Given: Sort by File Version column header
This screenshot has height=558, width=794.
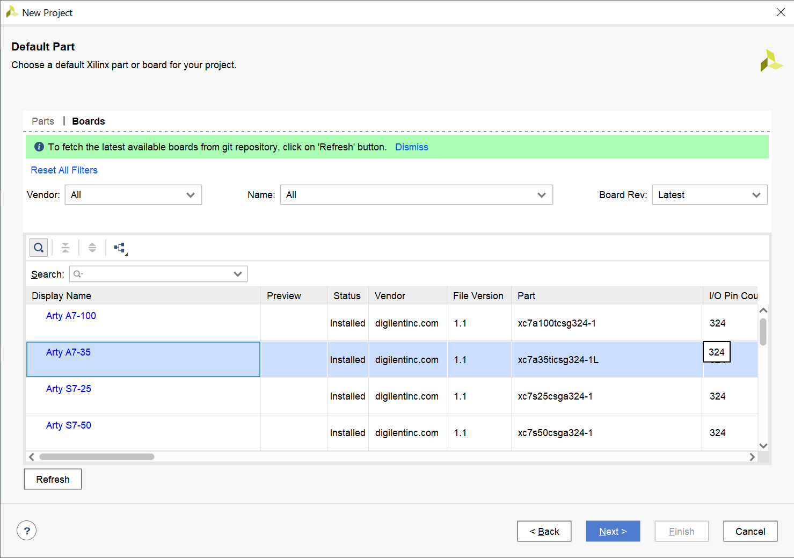Looking at the screenshot, I should (479, 296).
